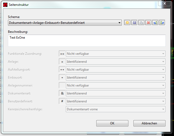Click the New schema star icon
Viewport: 174px width, 136px height.
click(127, 23)
